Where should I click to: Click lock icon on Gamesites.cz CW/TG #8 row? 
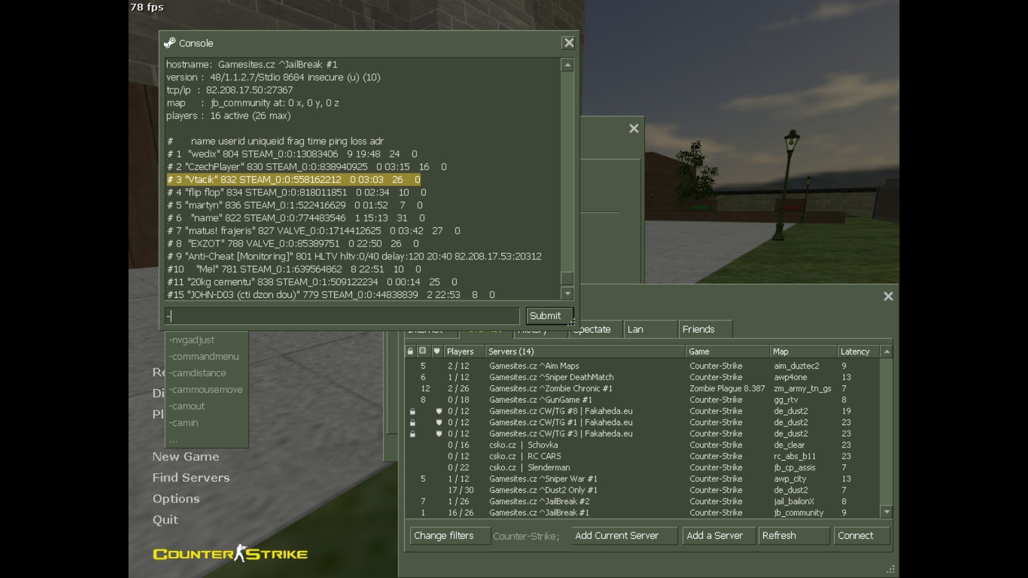(x=412, y=411)
